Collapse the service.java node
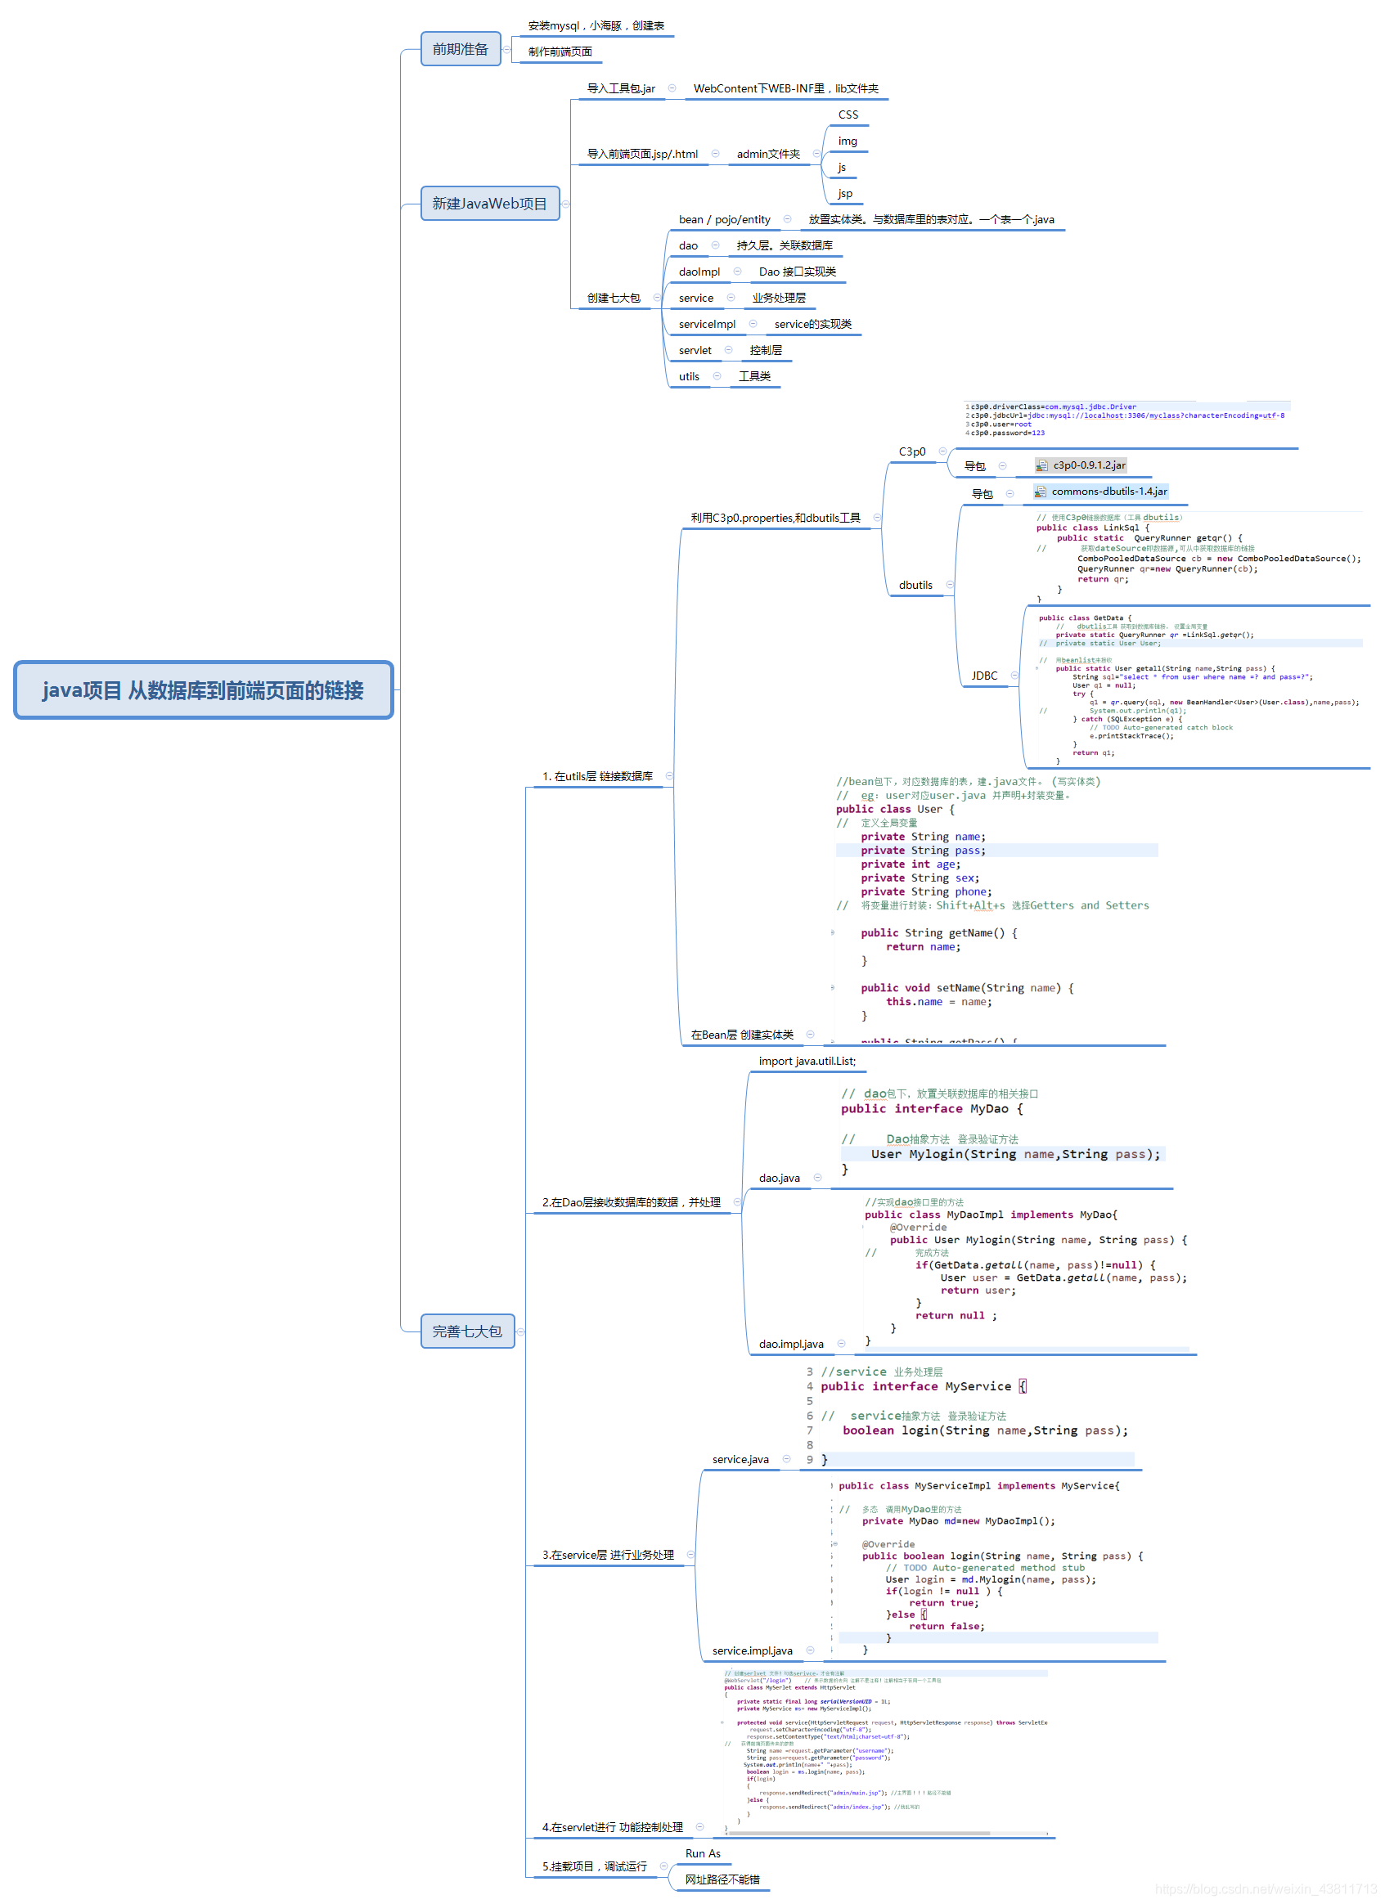1385x1904 pixels. [786, 1459]
